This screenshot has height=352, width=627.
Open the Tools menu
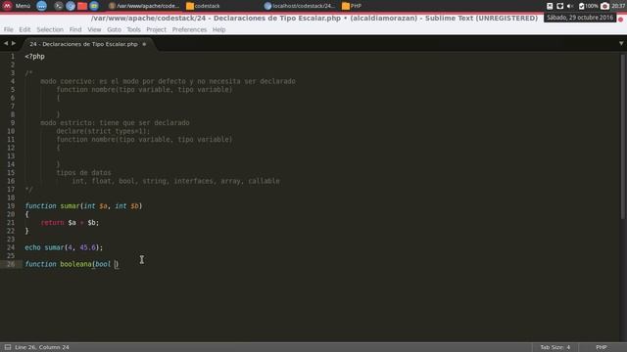133,29
